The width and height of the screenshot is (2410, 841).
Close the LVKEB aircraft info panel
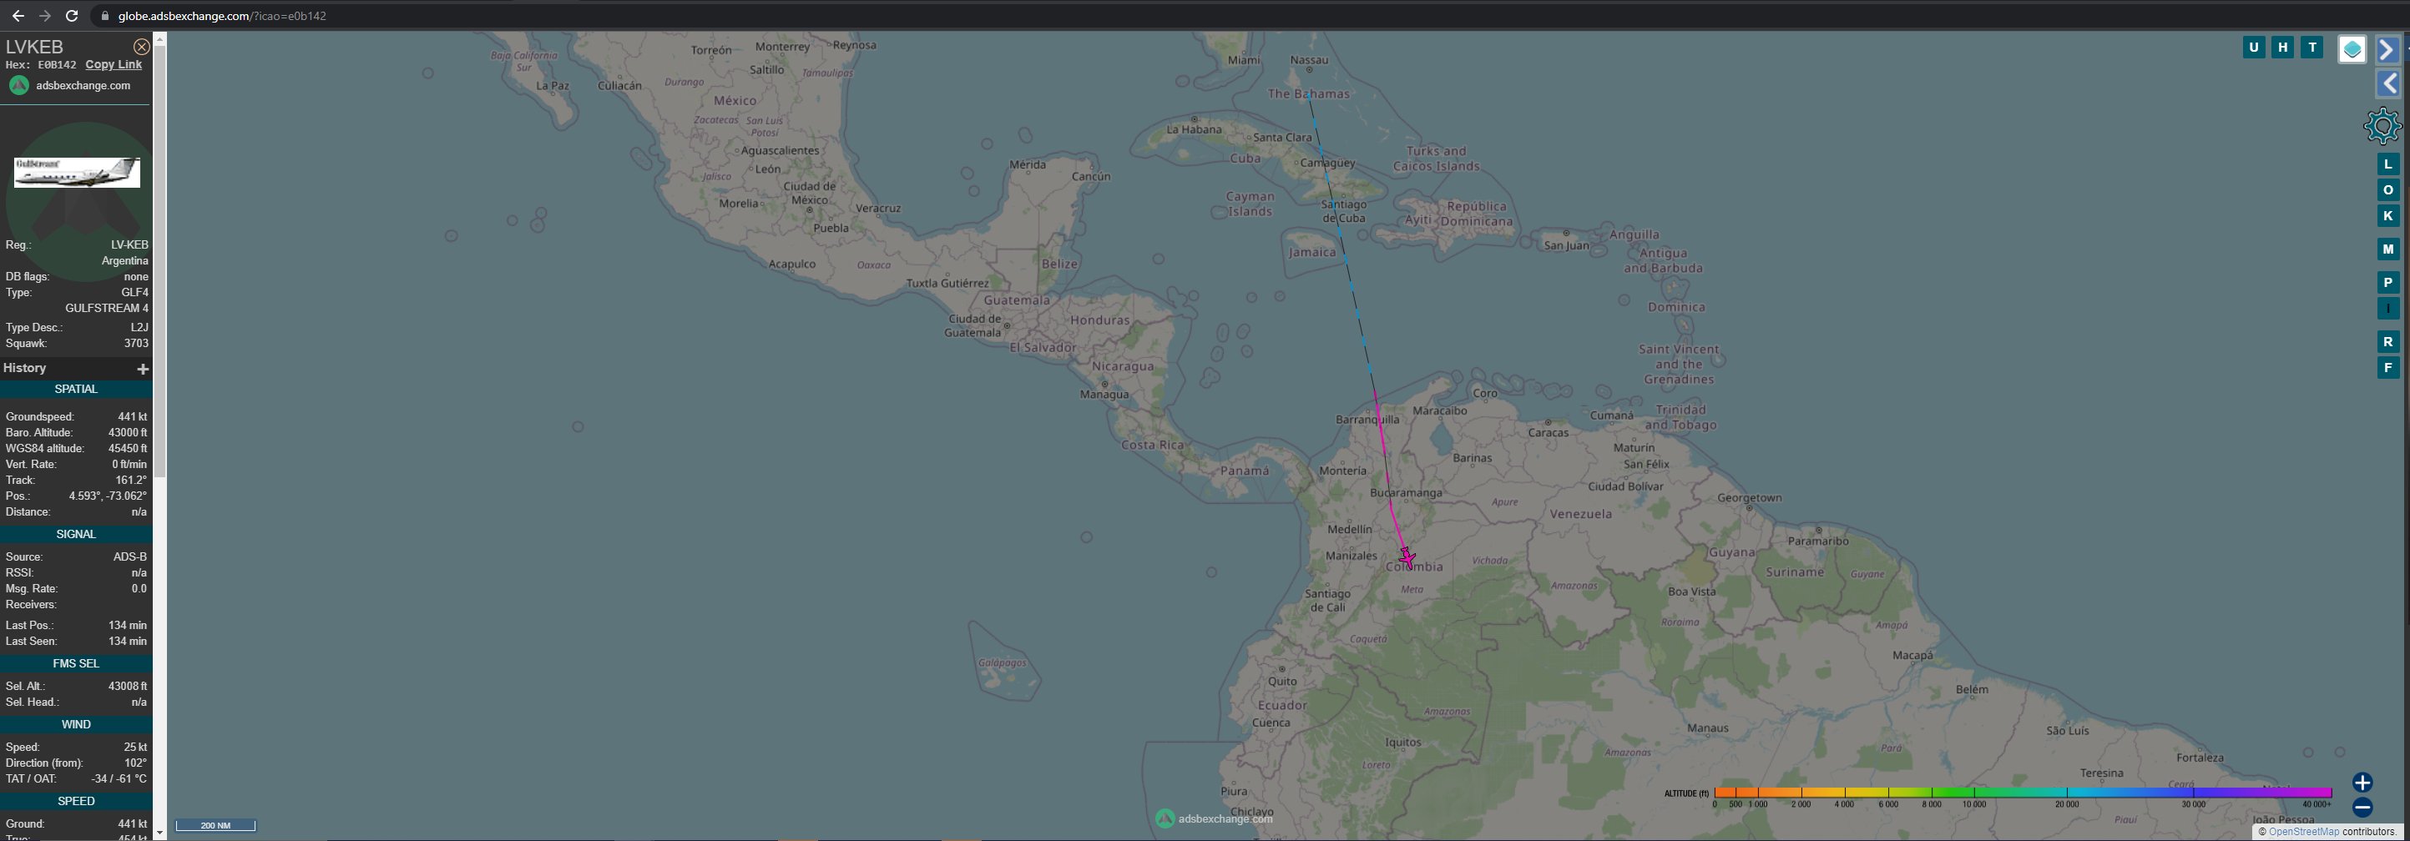pos(141,47)
